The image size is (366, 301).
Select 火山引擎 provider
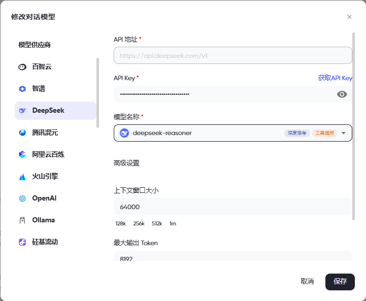pyautogui.click(x=55, y=177)
